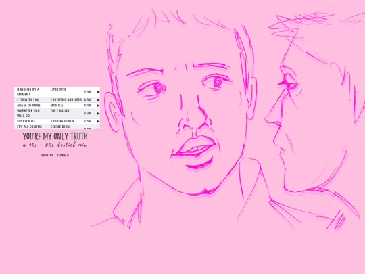Select the song title Angel Of Mine
This screenshot has height=274, width=365.
pos(28,105)
